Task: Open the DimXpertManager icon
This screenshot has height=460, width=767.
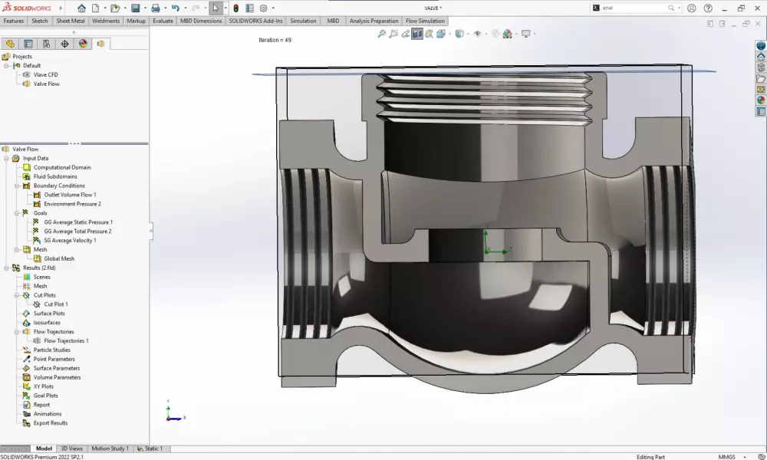Action: tap(65, 44)
